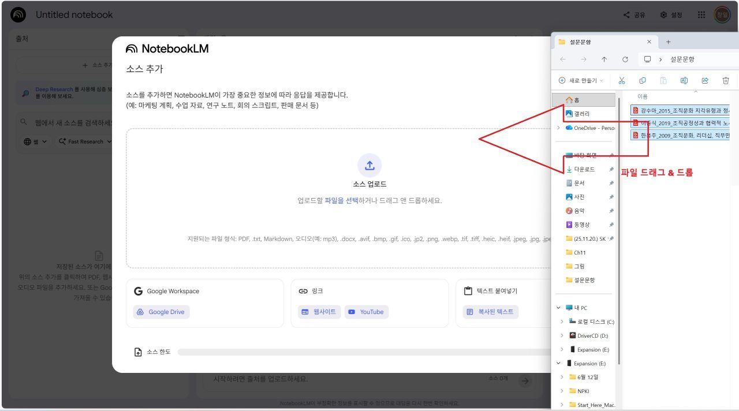Click the NotebookLM logo in the dialog
Viewport: 739px width, 411px height.
167,49
